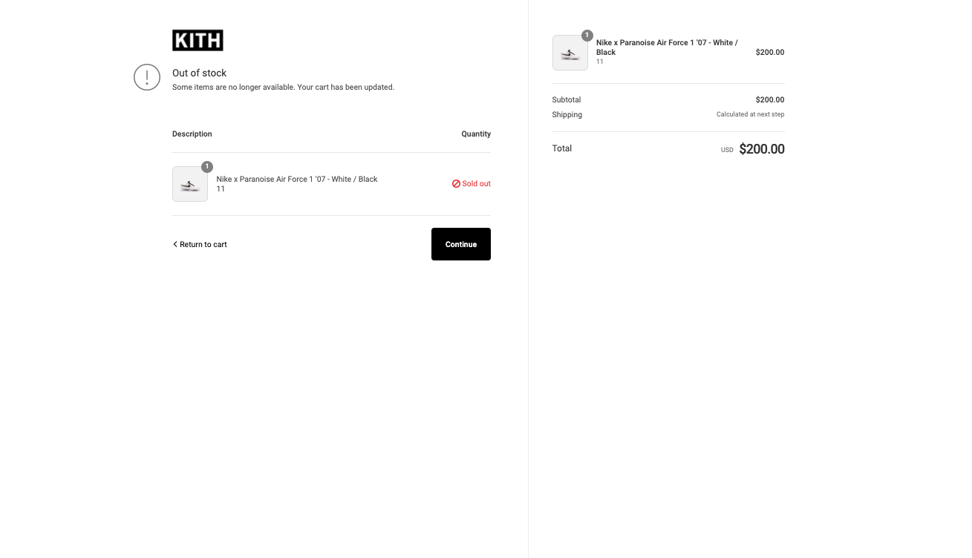Click the Subtotal label
972x558 pixels.
point(567,99)
